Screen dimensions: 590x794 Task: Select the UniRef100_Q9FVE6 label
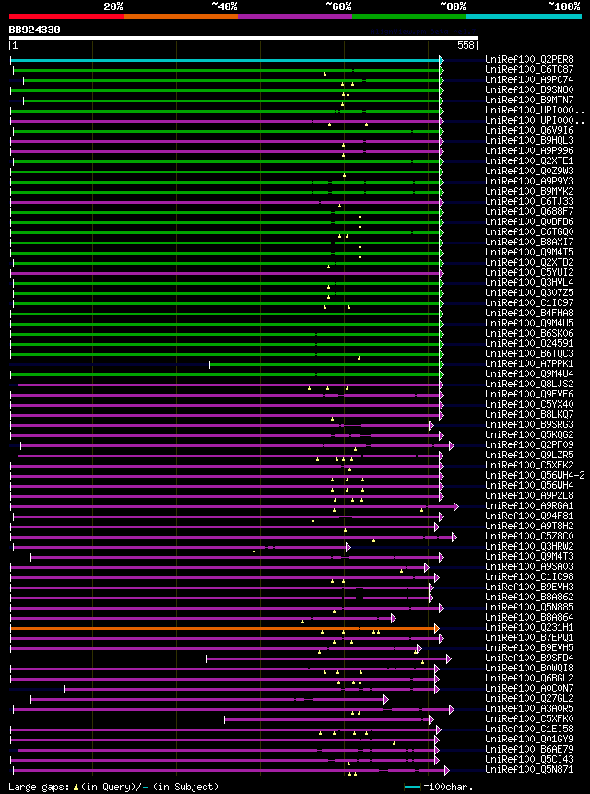(x=529, y=394)
